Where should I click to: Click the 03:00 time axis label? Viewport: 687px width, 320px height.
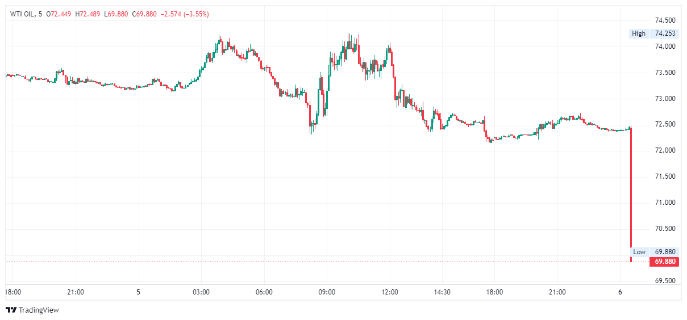click(x=201, y=292)
